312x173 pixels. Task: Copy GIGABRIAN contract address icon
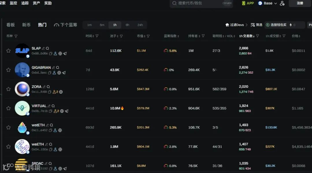tap(50, 73)
